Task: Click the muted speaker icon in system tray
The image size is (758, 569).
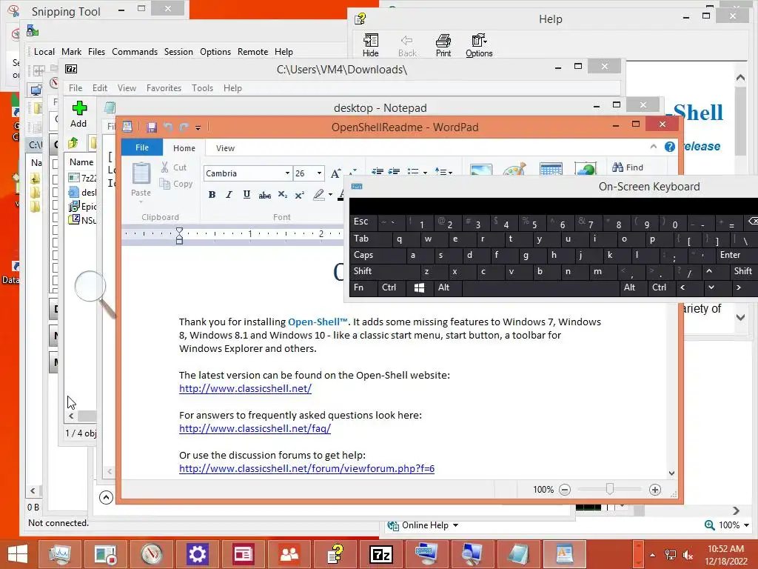Action: (x=688, y=555)
